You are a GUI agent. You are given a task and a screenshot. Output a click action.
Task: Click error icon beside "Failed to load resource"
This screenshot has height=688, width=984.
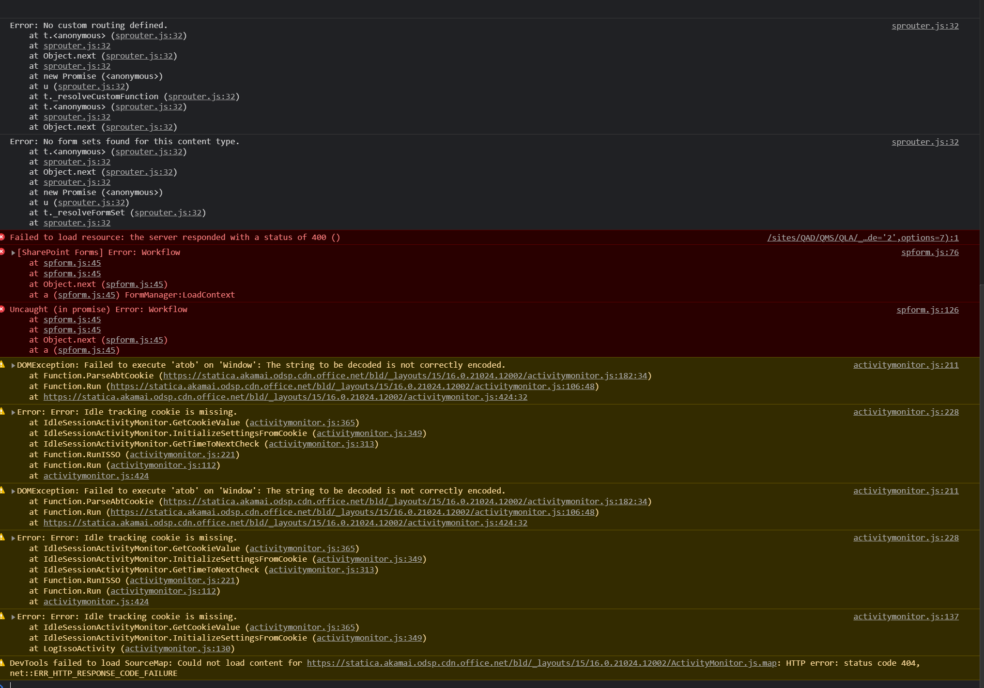pos(2,237)
